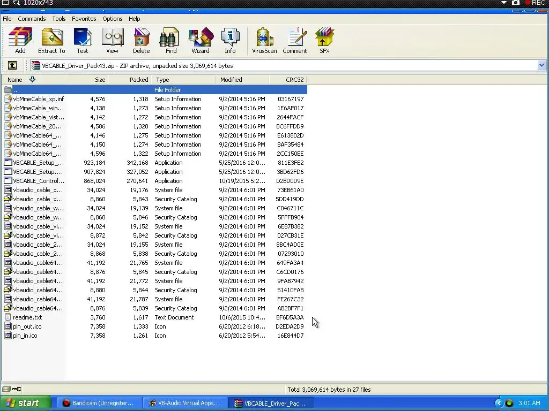Switch to VB-Audio Virtual Apps taskbar button
This screenshot has width=549, height=411.
[x=184, y=403]
